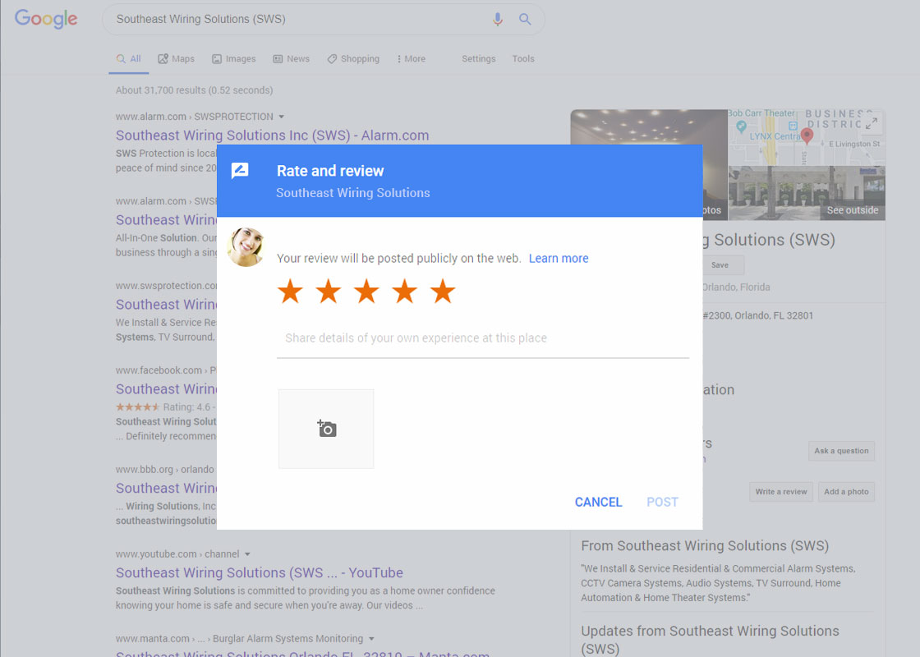Open the Maps tab
The width and height of the screenshot is (920, 657).
click(176, 58)
